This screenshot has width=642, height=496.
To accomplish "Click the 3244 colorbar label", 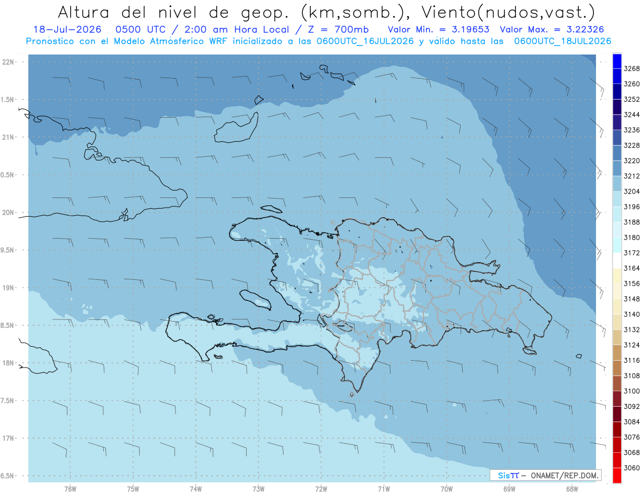I will [631, 115].
